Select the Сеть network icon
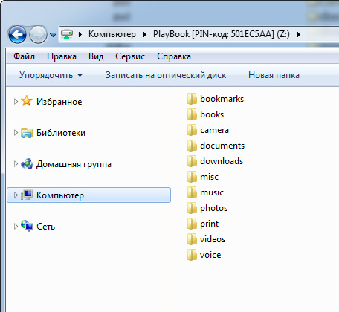This screenshot has height=312, width=339. [x=27, y=226]
